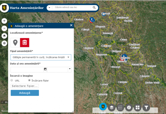Open the layers list widget
166x114 pixels.
coord(112,107)
